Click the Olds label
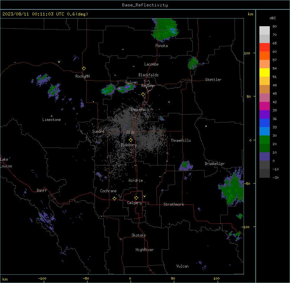The height and width of the screenshot is (283, 290). pyautogui.click(x=131, y=132)
